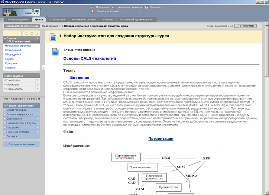Switch to the Курсы tab
269x195 pixels.
39,20
